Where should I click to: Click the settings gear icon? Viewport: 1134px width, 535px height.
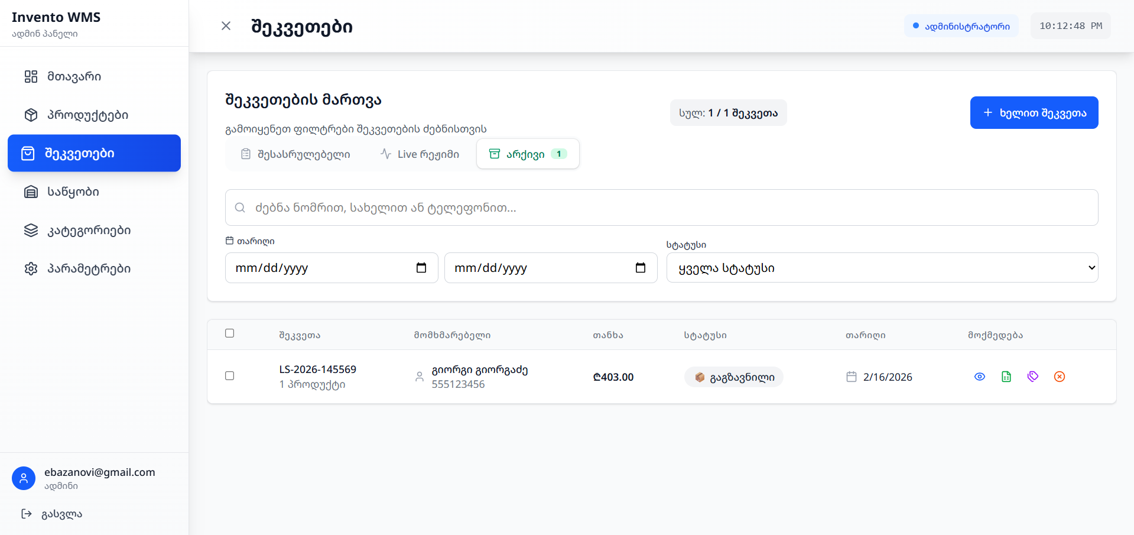pos(31,268)
